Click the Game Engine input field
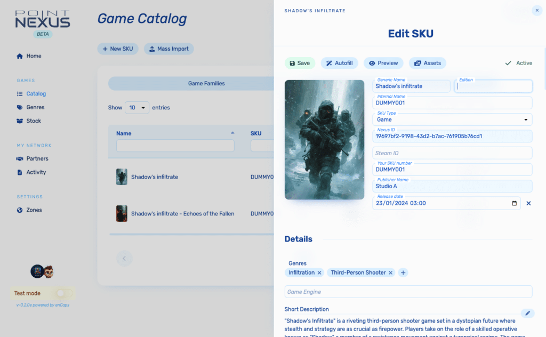 [408, 292]
